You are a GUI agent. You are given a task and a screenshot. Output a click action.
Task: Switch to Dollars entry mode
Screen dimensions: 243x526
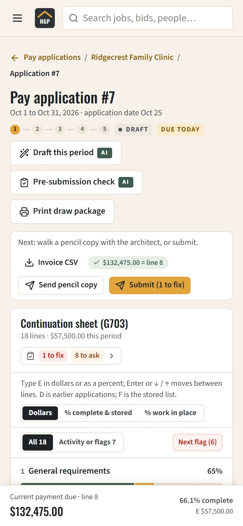point(40,413)
